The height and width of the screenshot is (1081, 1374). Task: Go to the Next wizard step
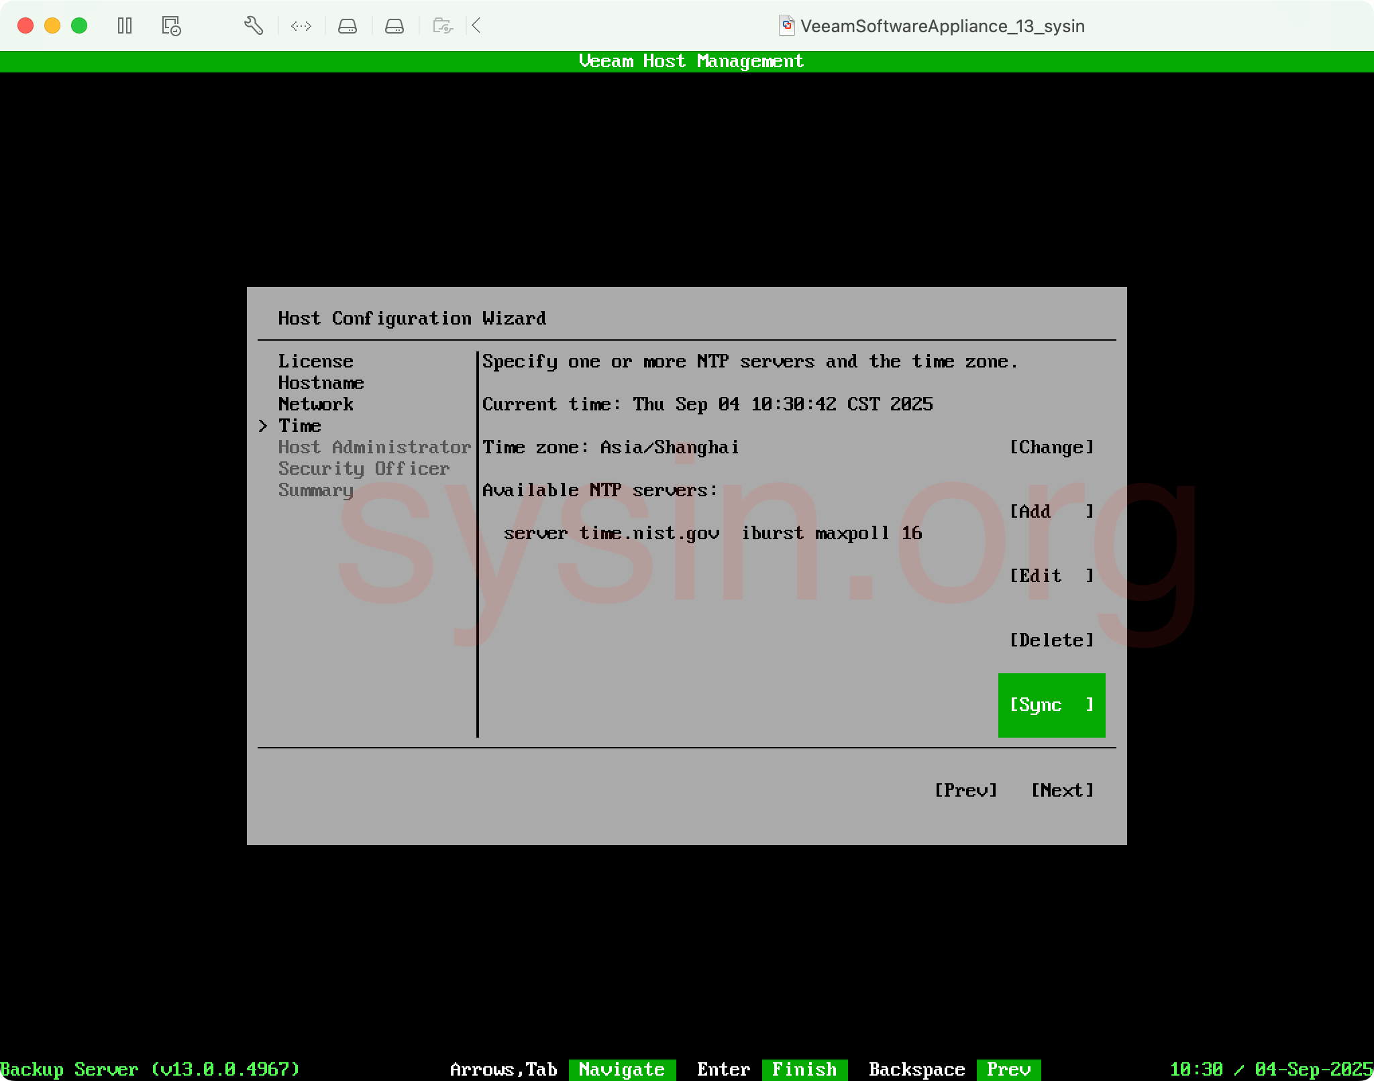[1062, 791]
